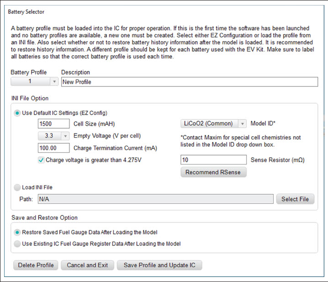Click the Recommend RSense button
Screen dimensions: 328x282
[x=213, y=172]
